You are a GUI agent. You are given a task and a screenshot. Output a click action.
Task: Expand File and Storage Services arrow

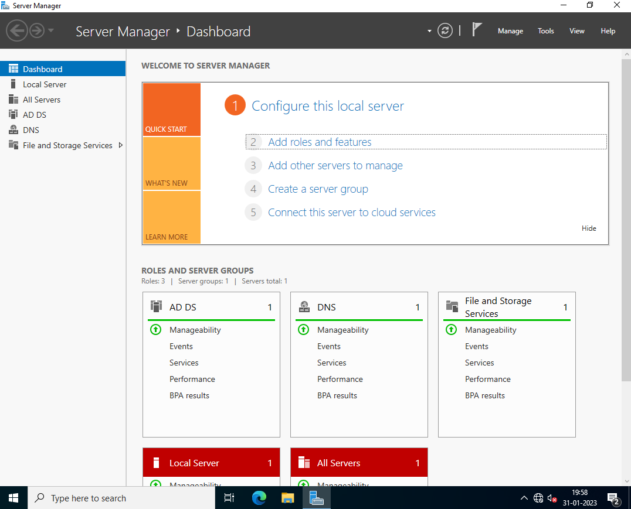click(x=120, y=145)
